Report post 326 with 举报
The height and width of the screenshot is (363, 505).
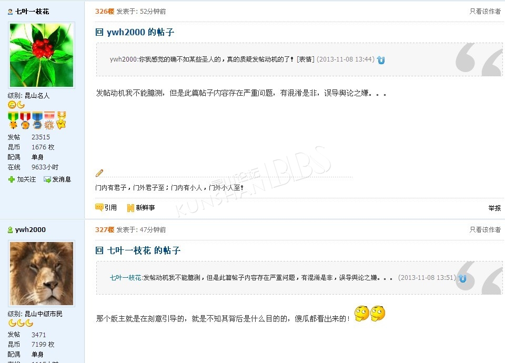point(494,208)
